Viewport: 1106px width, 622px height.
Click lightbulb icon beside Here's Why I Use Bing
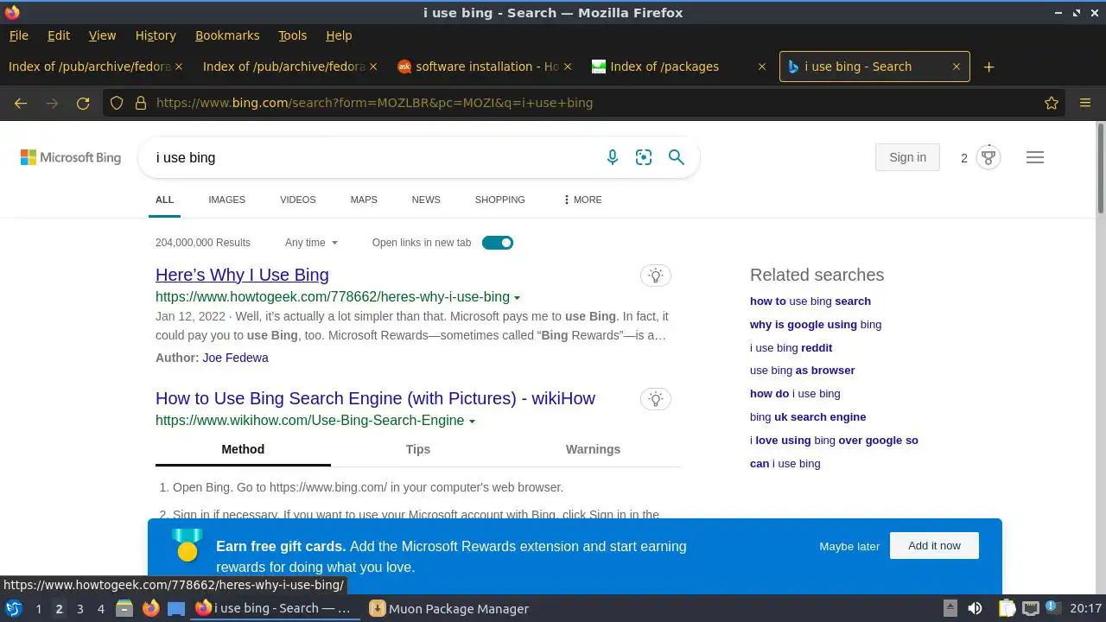[x=656, y=276]
